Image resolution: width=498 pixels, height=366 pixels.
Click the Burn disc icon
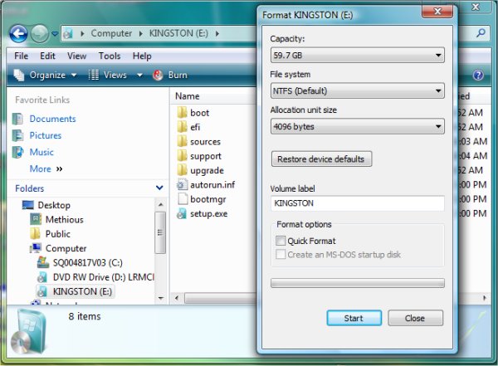point(158,76)
